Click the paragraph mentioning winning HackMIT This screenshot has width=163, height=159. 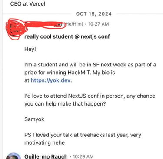(90, 72)
